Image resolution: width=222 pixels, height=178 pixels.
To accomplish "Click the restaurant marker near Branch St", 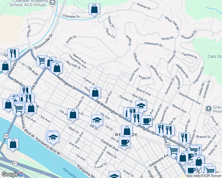I will pyautogui.click(x=184, y=138).
